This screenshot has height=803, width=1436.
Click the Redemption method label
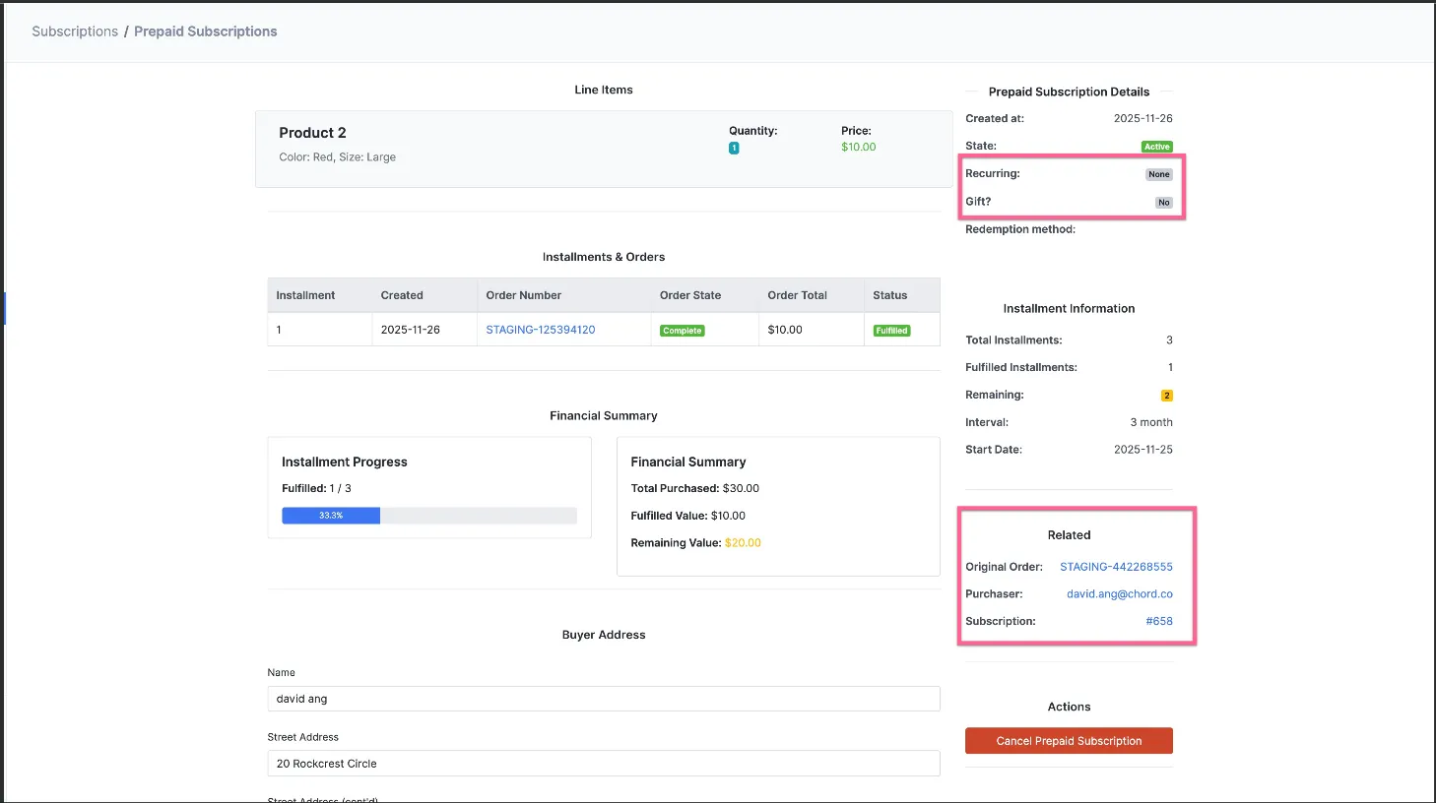click(x=1020, y=229)
